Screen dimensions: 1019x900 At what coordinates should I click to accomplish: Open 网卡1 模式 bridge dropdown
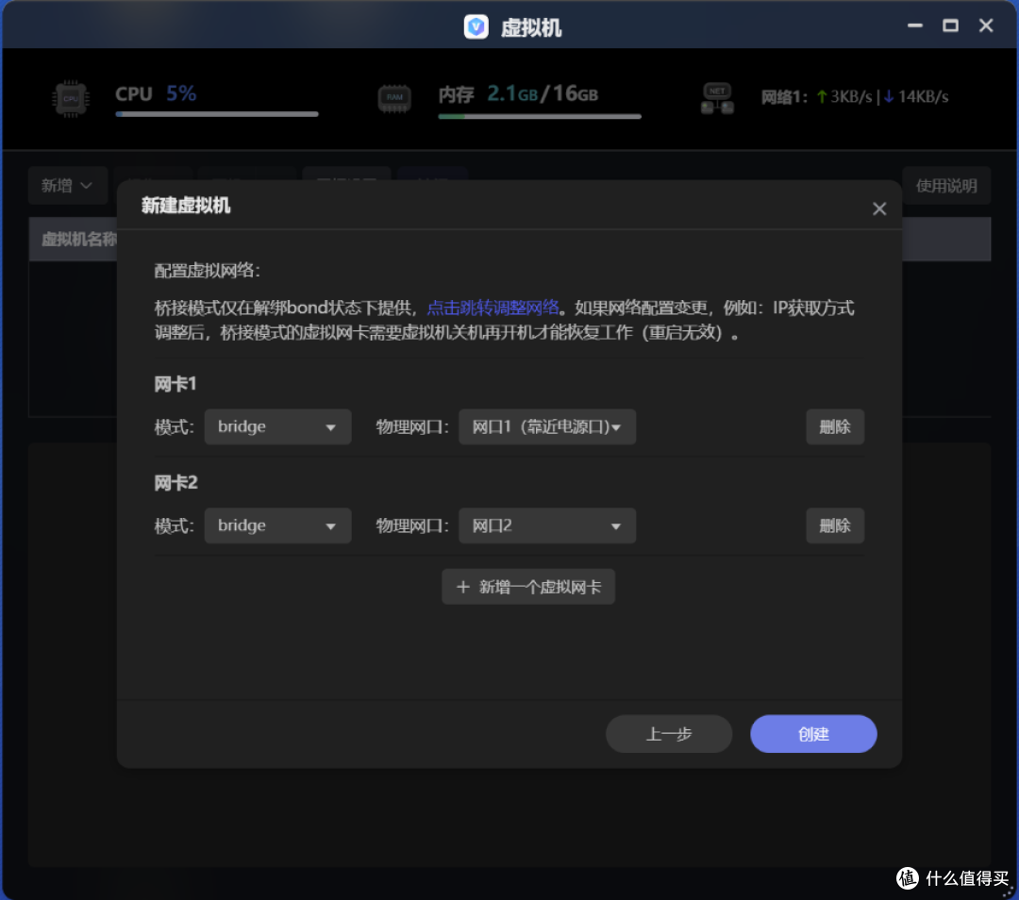[x=277, y=427]
